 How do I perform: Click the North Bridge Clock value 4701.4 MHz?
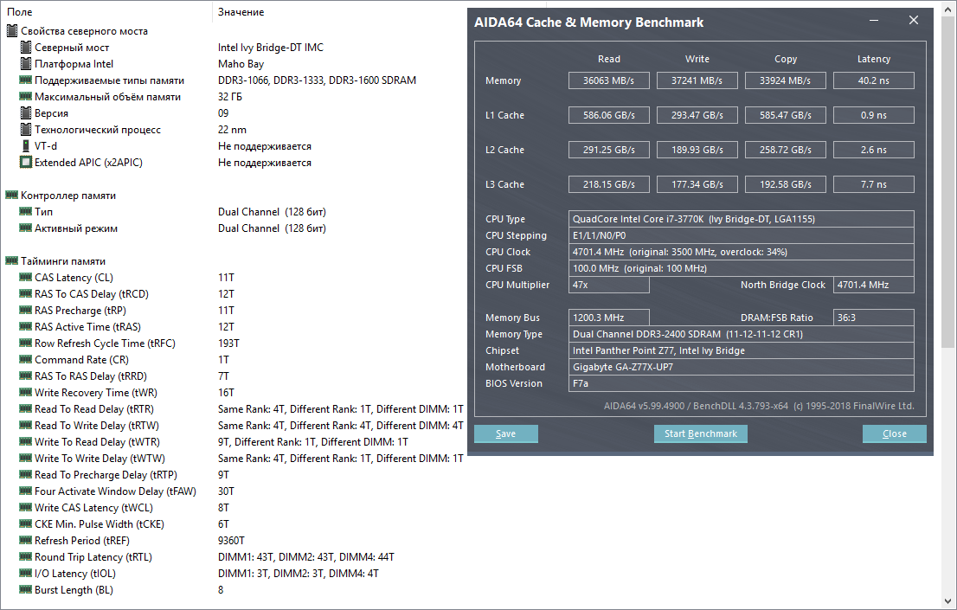874,285
